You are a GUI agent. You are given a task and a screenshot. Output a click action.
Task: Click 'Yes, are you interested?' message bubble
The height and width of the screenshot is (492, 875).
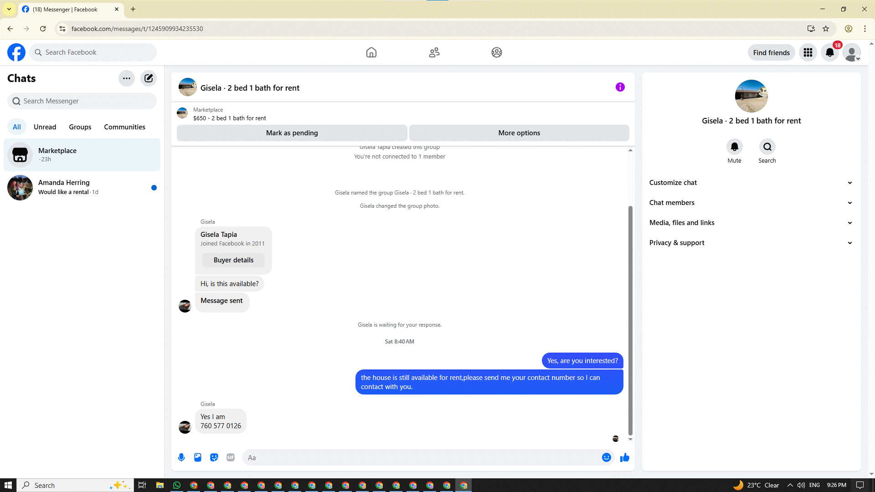point(582,361)
